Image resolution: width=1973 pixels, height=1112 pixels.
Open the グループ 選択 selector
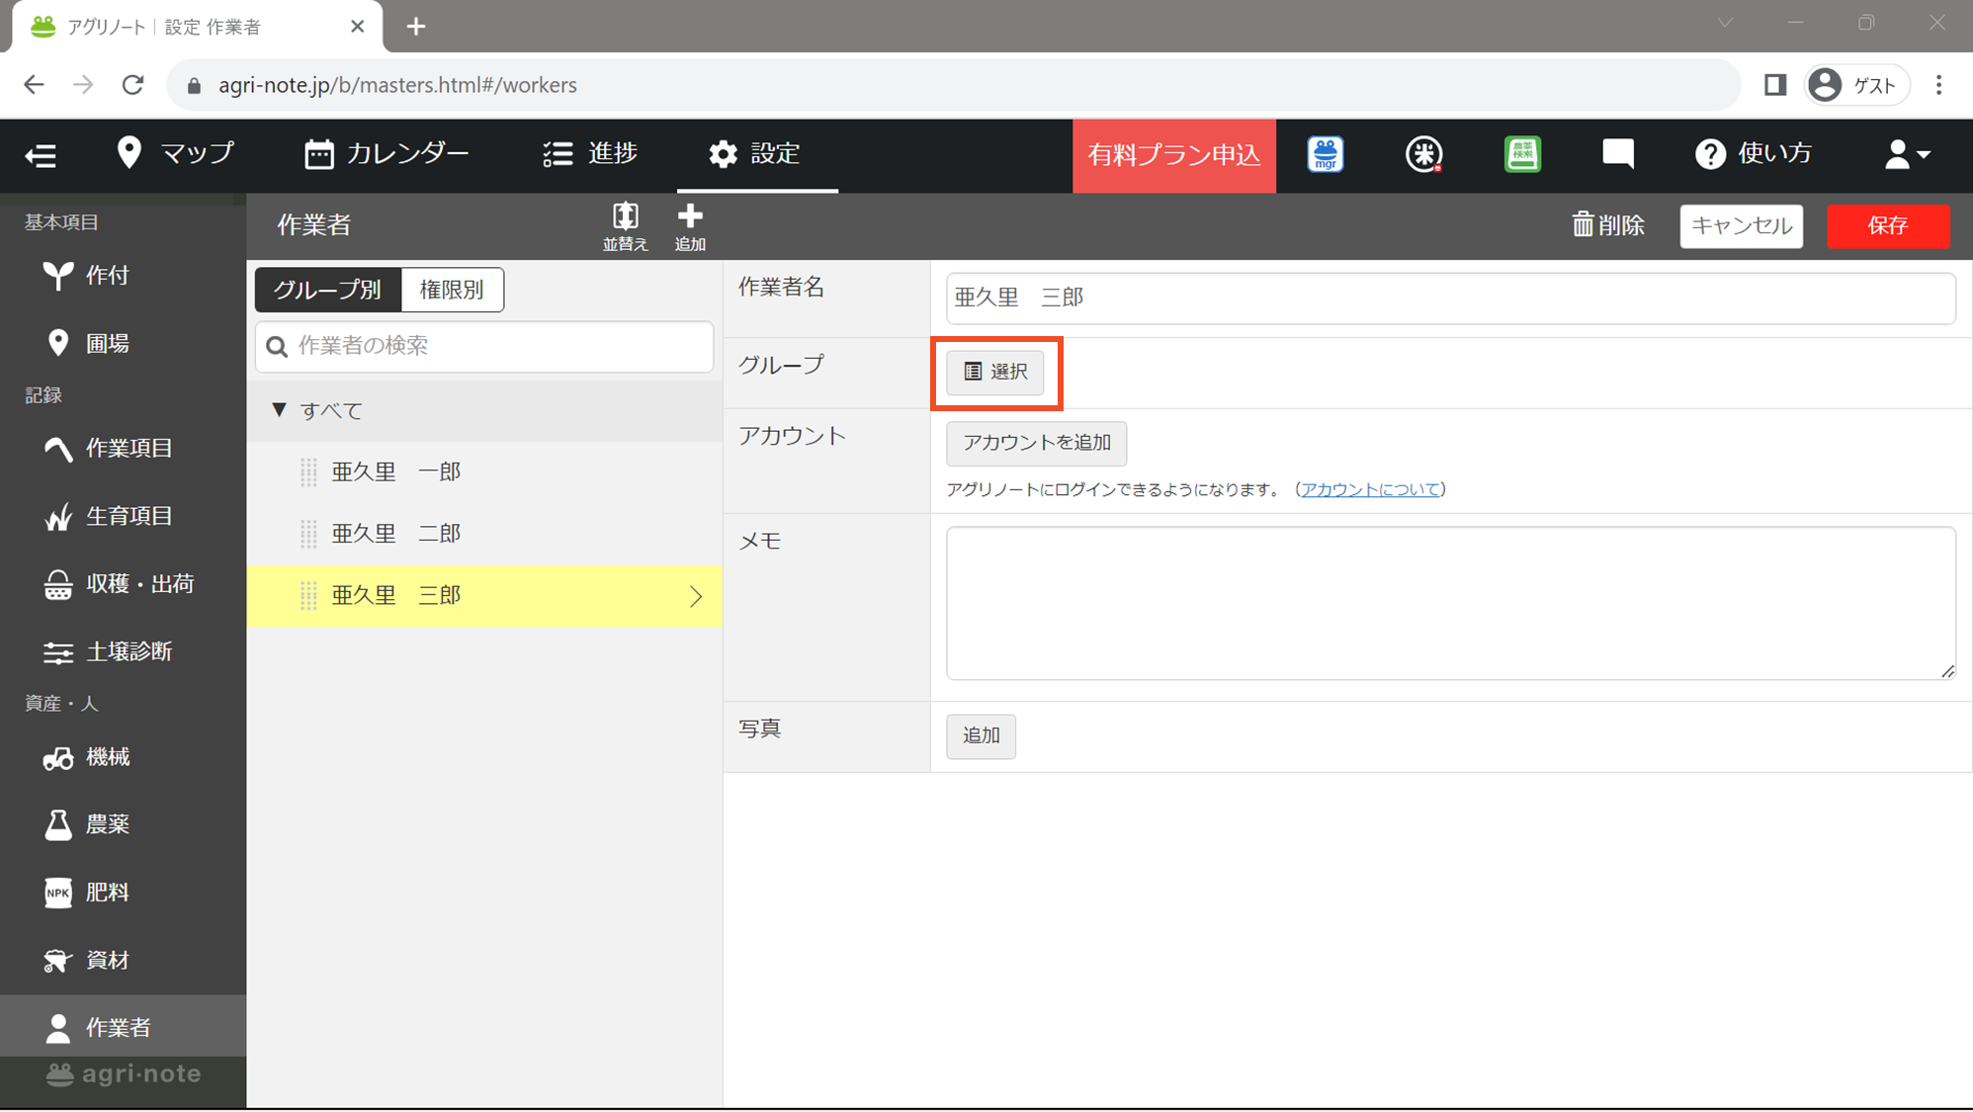click(994, 372)
